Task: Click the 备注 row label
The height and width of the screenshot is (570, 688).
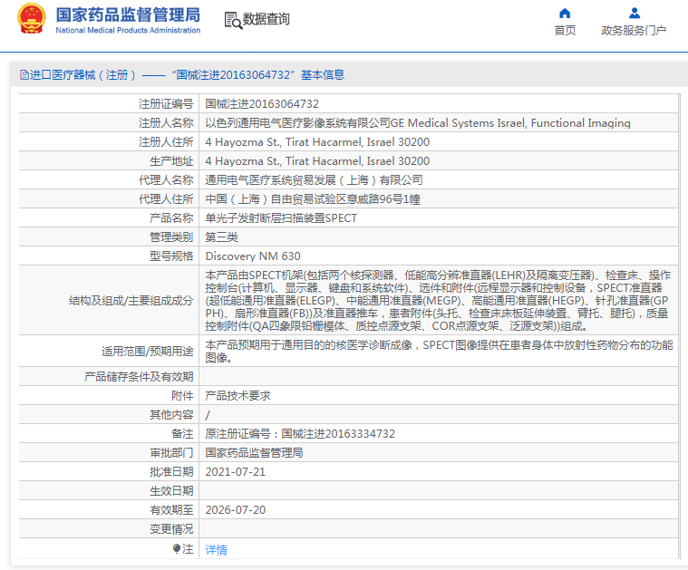Action: (182, 434)
